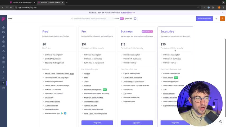
Task: Click 'Rules engine' feature text
Action: (168, 78)
